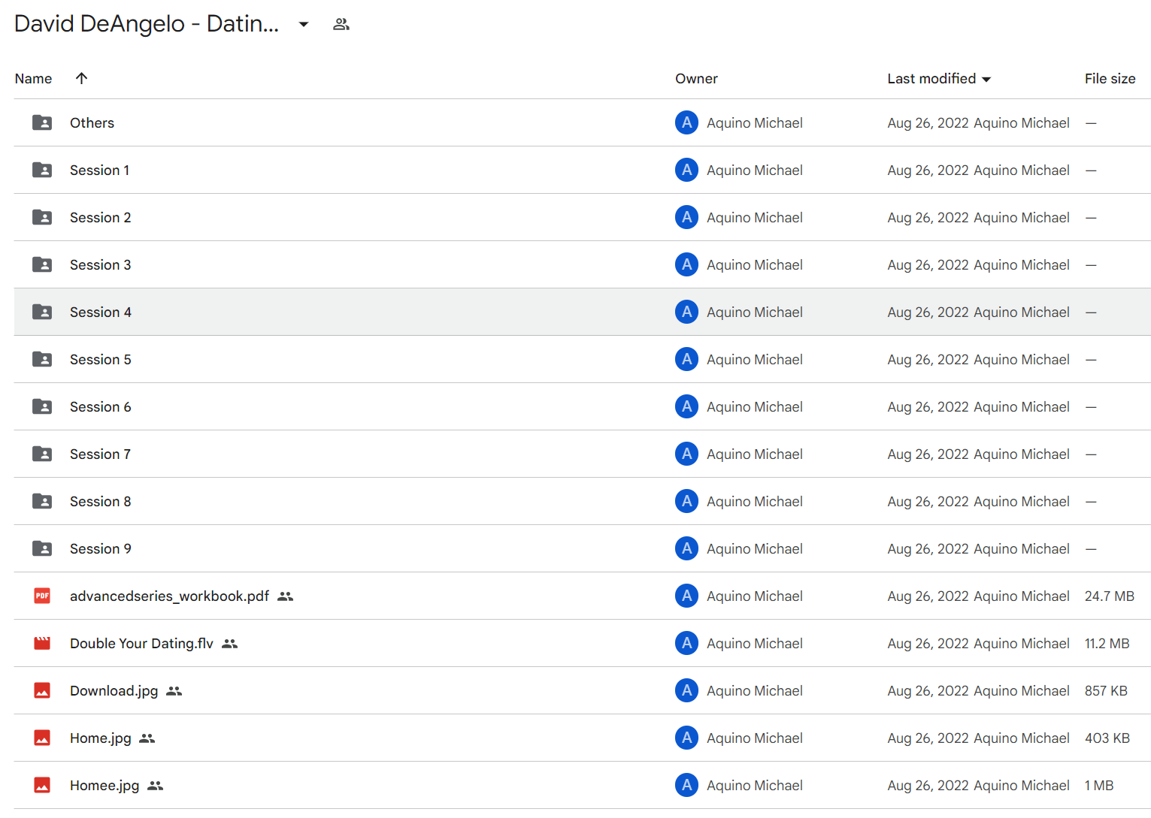1151x818 pixels.
Task: Click shared icon next to Home.jpg
Action: pyautogui.click(x=147, y=738)
